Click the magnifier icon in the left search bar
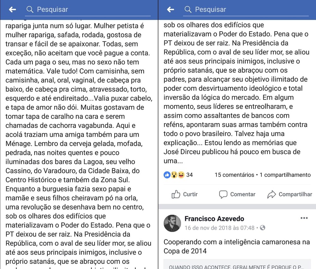Viewport: 316px width, 269px height. point(30,9)
